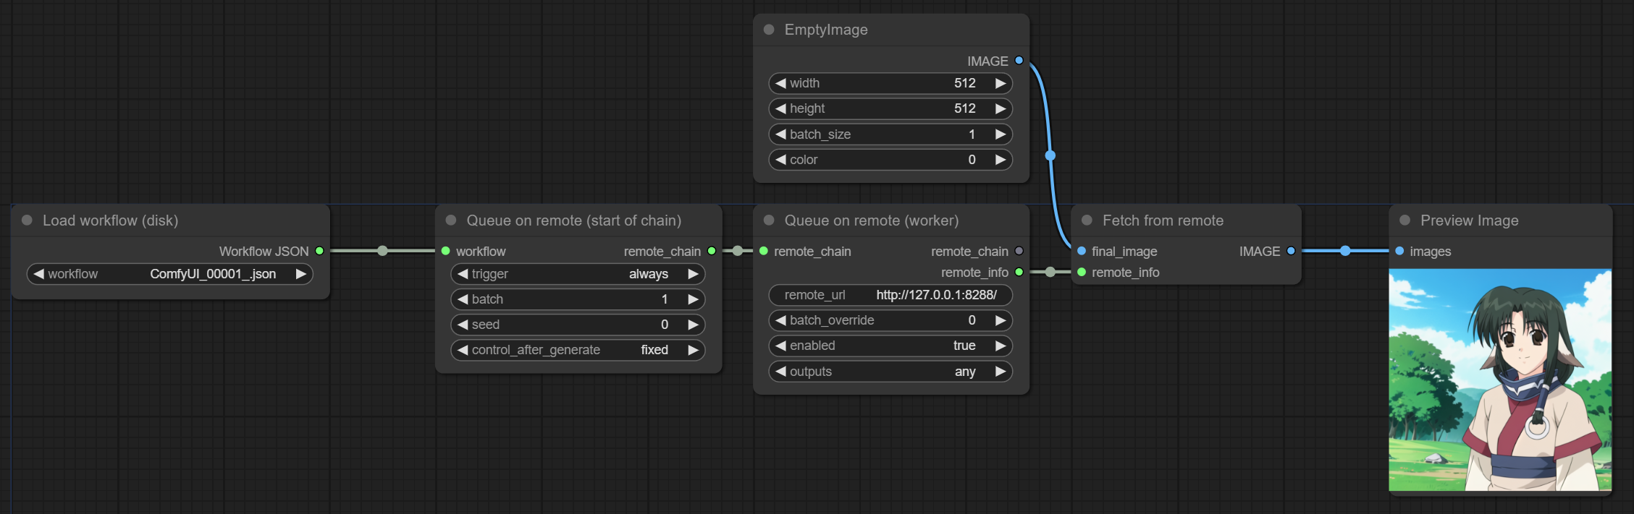The height and width of the screenshot is (514, 1634).
Task: Click the remote_url input field
Action: 890,295
